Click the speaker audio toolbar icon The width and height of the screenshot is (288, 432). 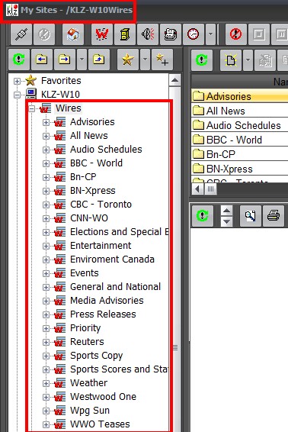coord(148,34)
